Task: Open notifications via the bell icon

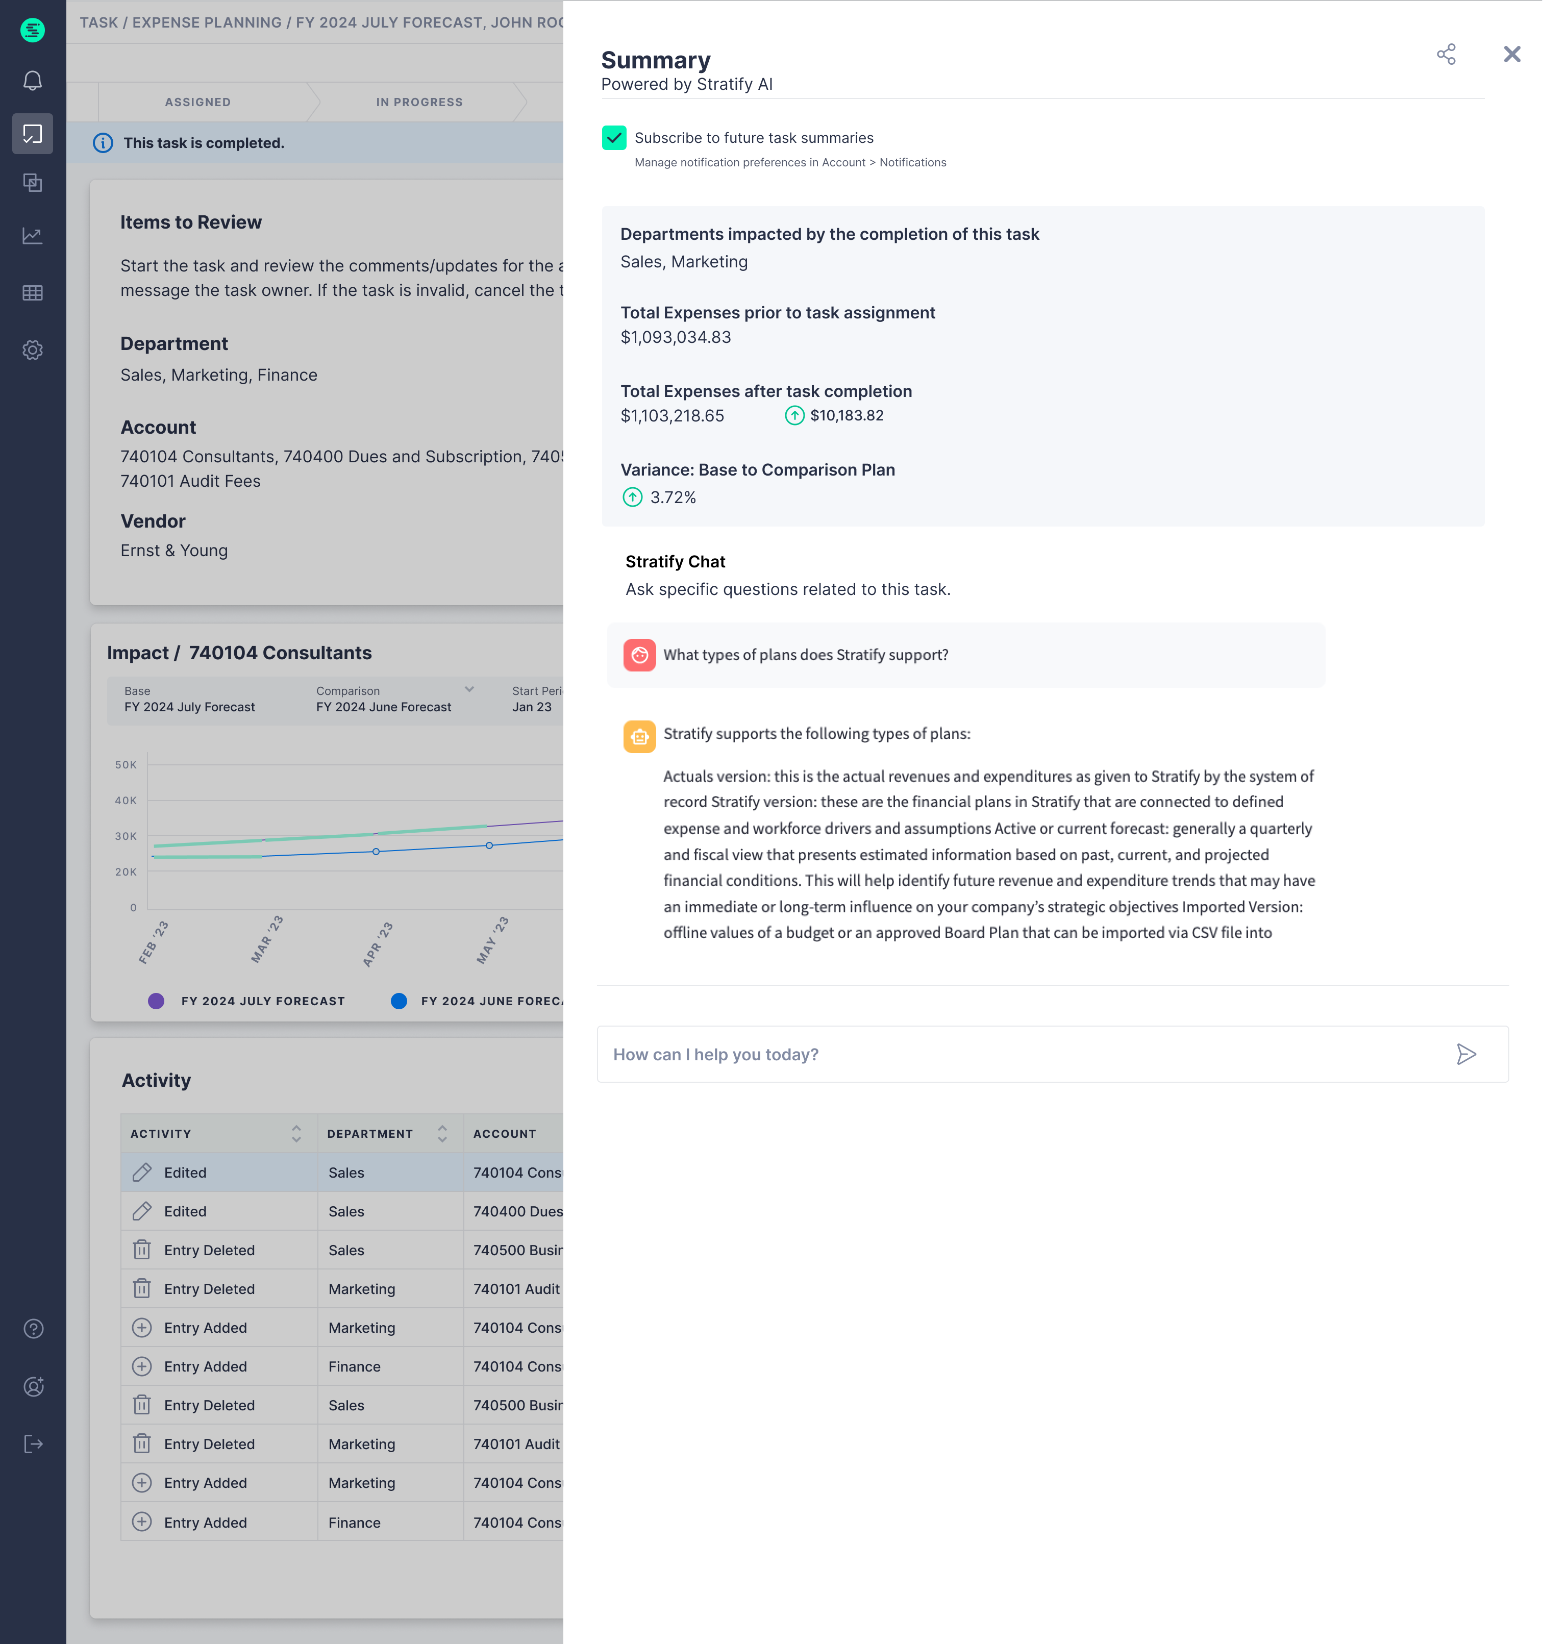Action: coord(33,81)
